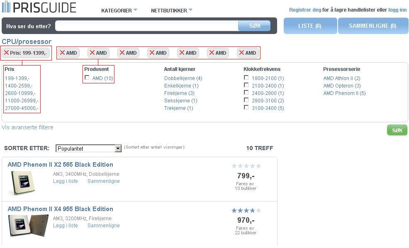The height and width of the screenshot is (248, 409).
Task: Click star rating of Phenom II X4 955
Action: click(246, 210)
